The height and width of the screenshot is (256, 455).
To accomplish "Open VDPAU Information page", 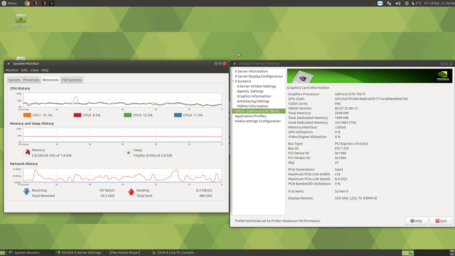I will [x=252, y=106].
